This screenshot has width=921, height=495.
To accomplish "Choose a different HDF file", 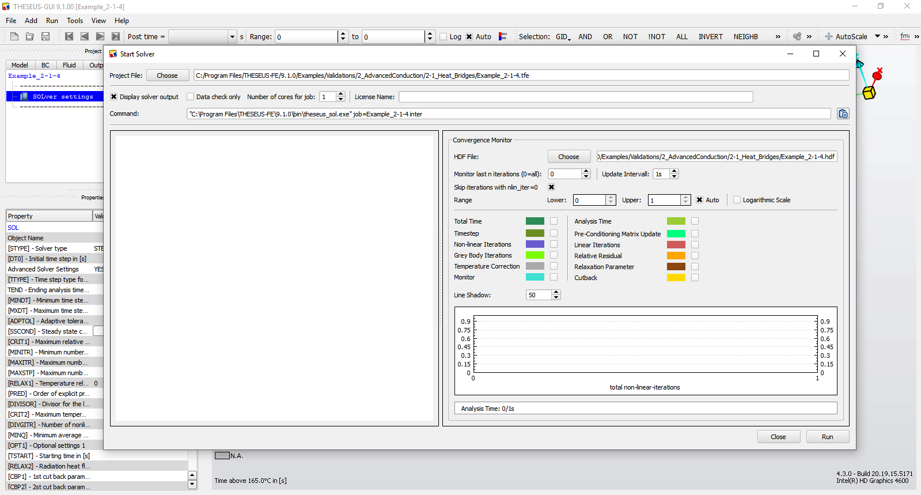I will [568, 157].
